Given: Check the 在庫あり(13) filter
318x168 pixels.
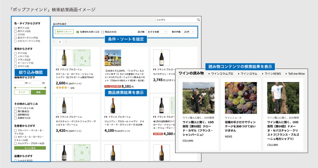Looking at the screenshot, I should pyautogui.click(x=16, y=118).
